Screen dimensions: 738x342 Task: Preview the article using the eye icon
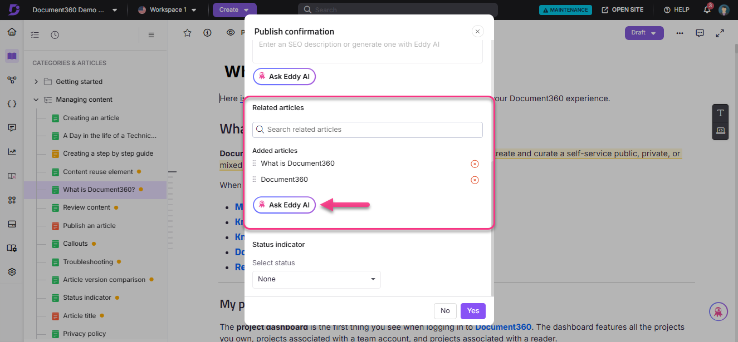pos(231,32)
